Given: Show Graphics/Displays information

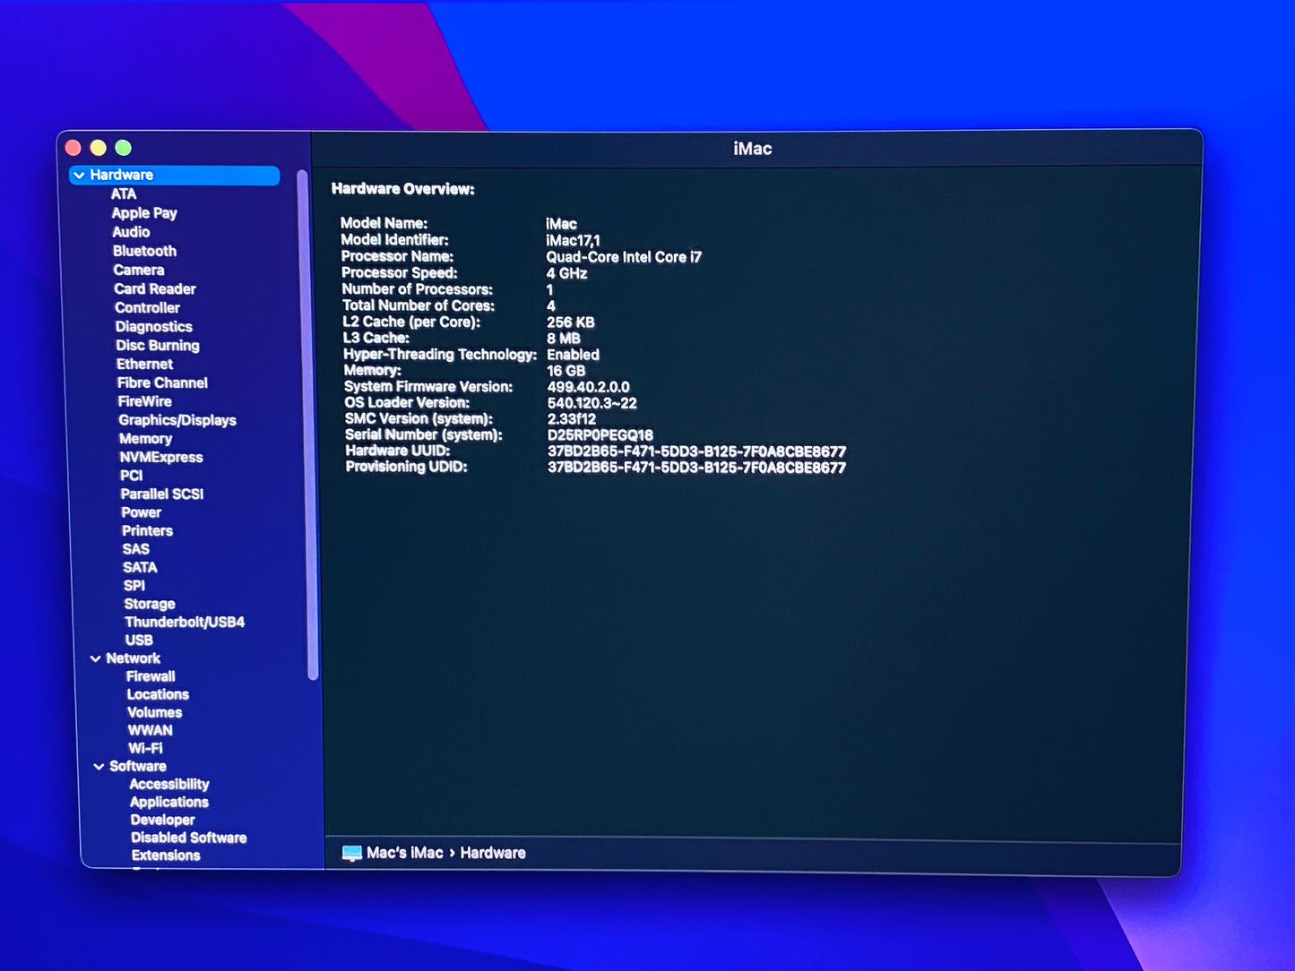Looking at the screenshot, I should coord(177,420).
